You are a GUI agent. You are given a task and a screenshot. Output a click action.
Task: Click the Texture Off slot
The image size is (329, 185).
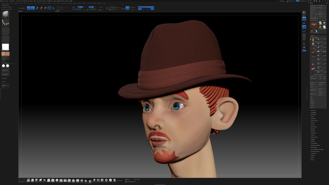tap(6, 39)
